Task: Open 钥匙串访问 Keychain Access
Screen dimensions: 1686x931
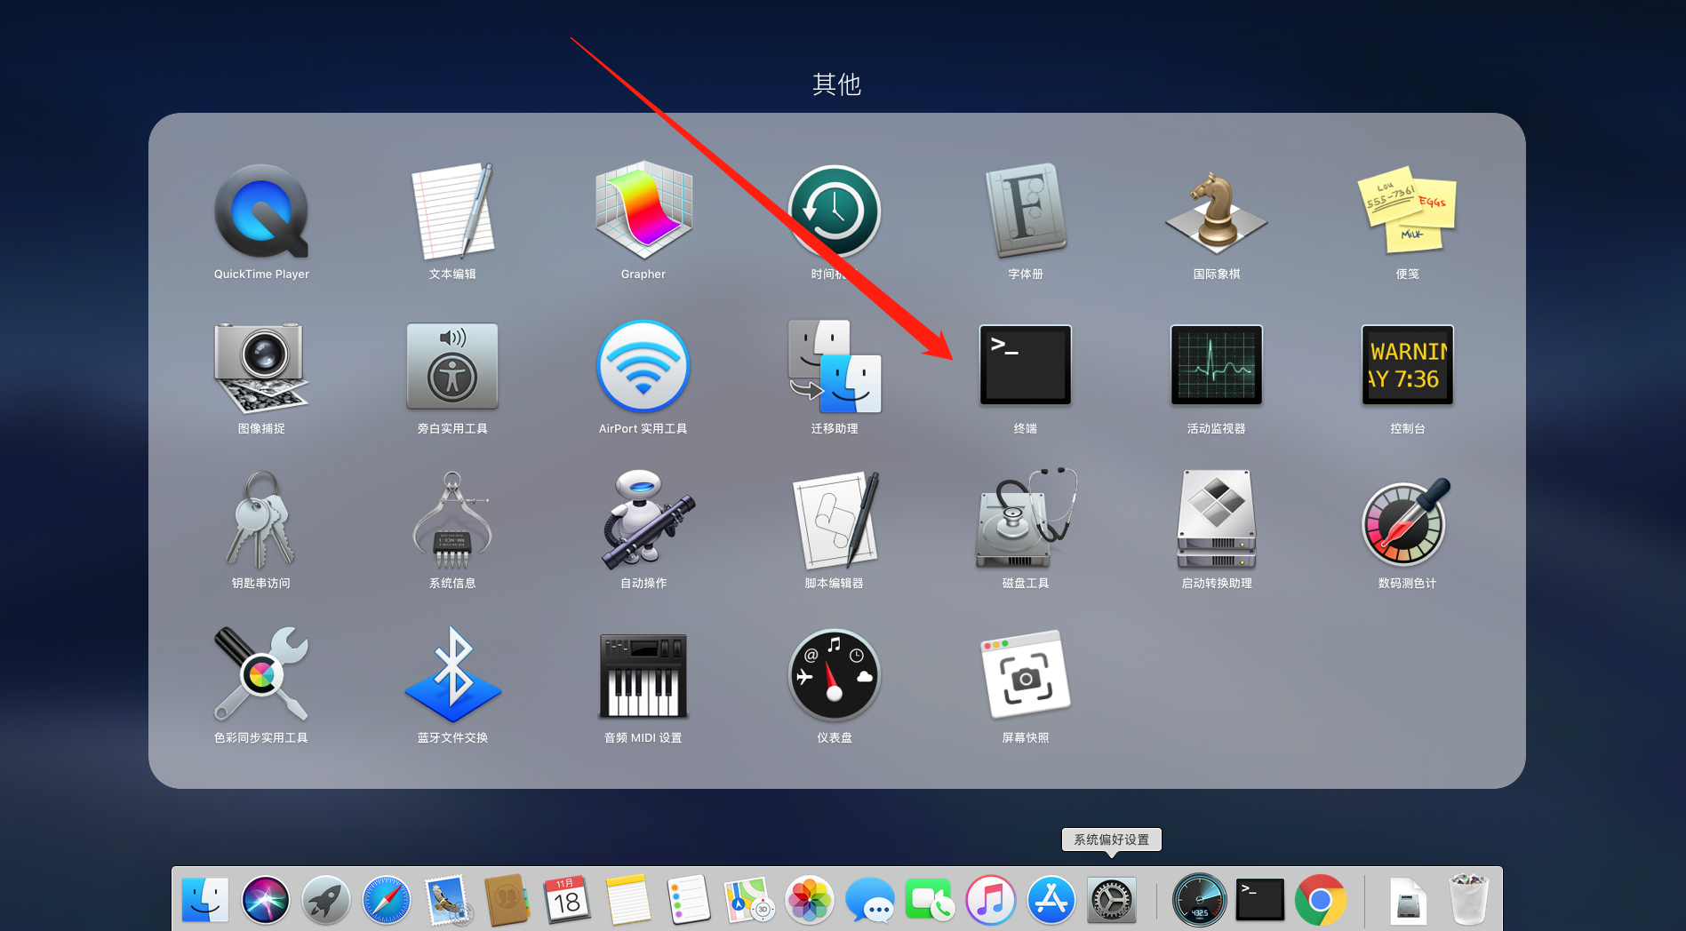Action: 261,521
